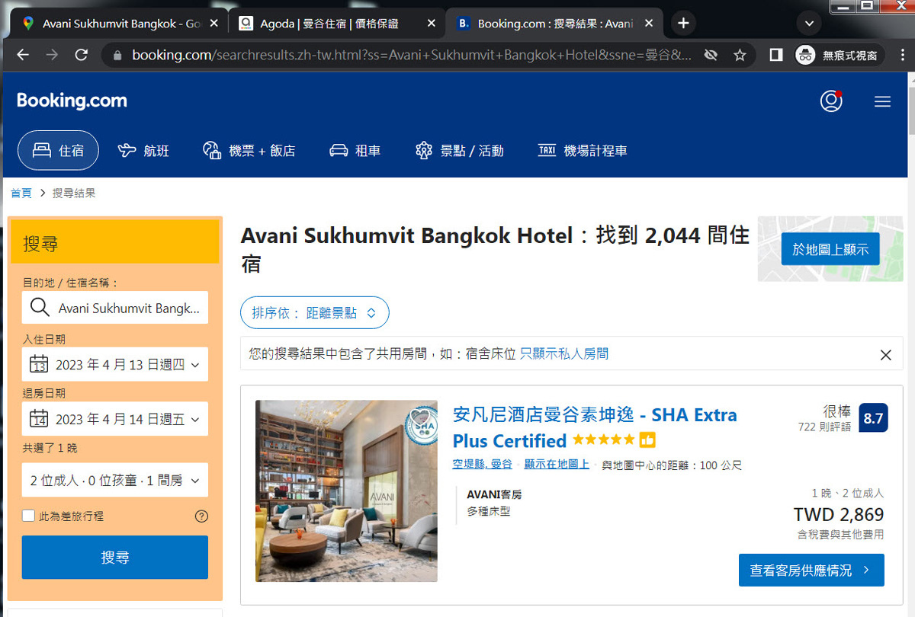Open the 排序依：距離景點 sort dropdown
Screen dimensions: 915x617
click(x=315, y=312)
